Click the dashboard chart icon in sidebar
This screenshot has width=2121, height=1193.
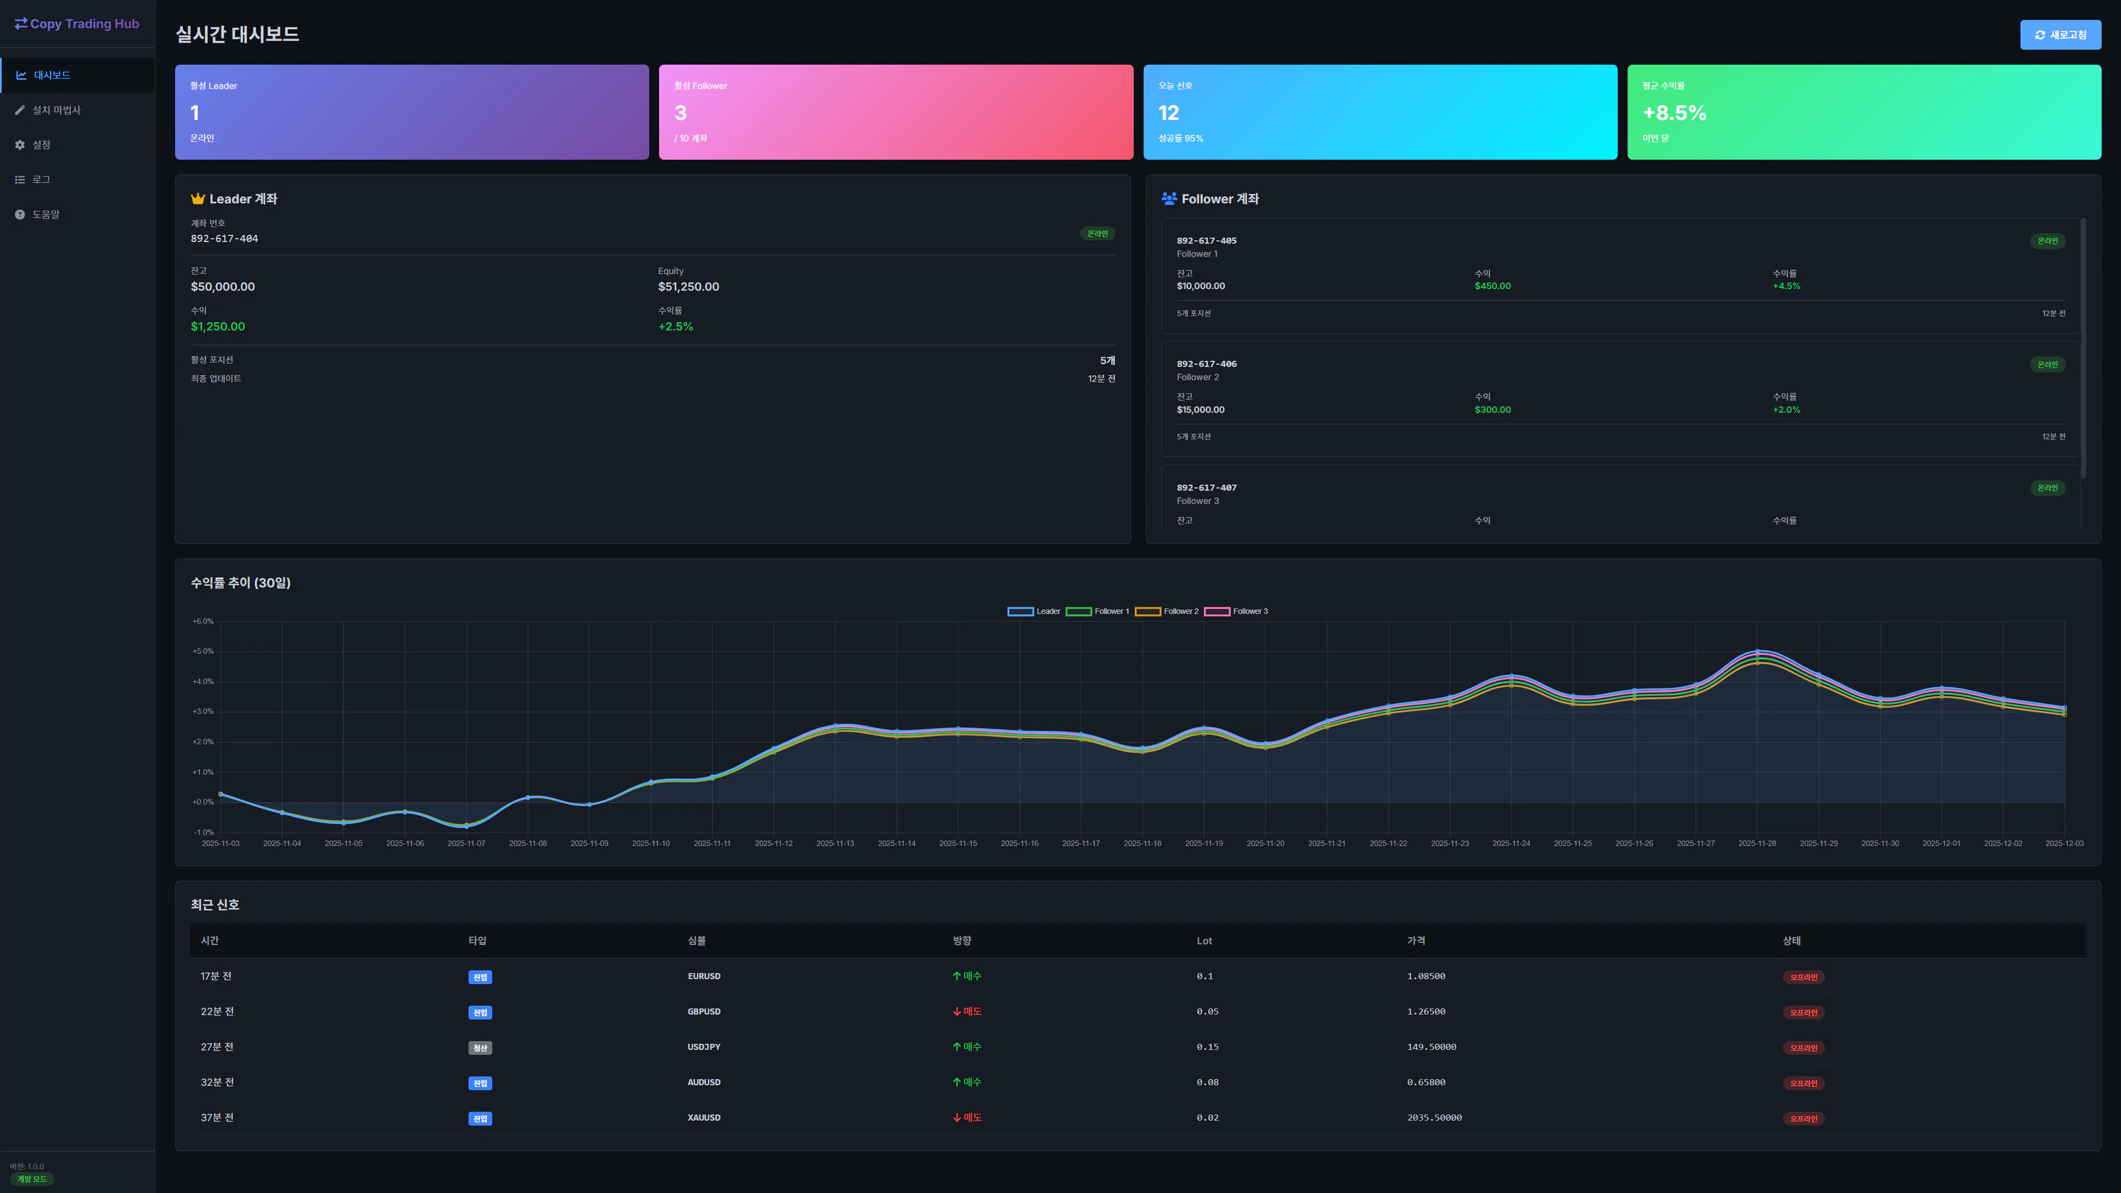pyautogui.click(x=22, y=76)
